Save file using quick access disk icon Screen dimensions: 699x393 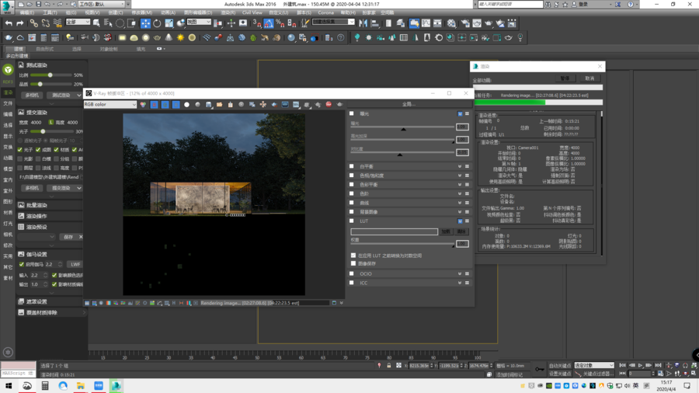[x=38, y=4]
